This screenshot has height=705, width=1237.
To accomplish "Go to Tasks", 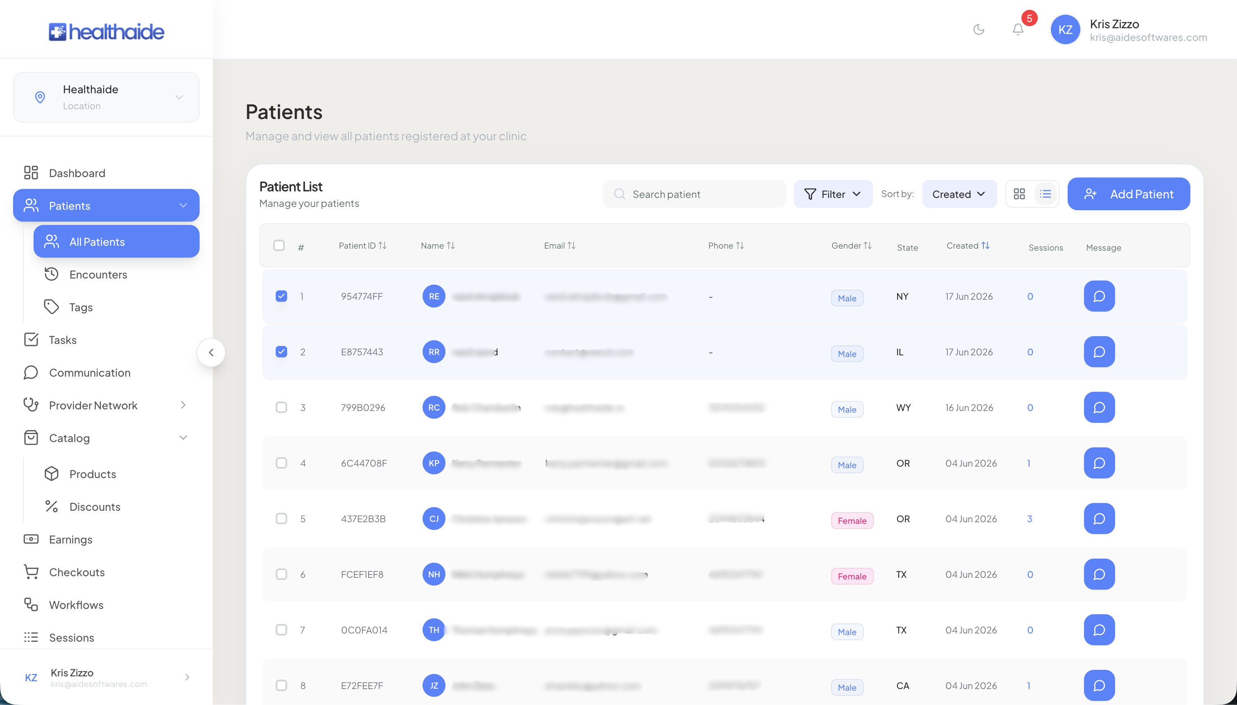I will 106,340.
